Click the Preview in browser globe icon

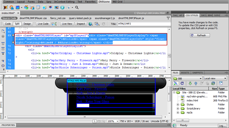90,24
